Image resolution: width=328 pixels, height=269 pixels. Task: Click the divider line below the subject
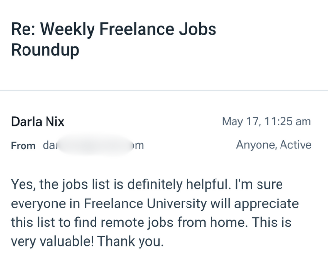coord(164,91)
